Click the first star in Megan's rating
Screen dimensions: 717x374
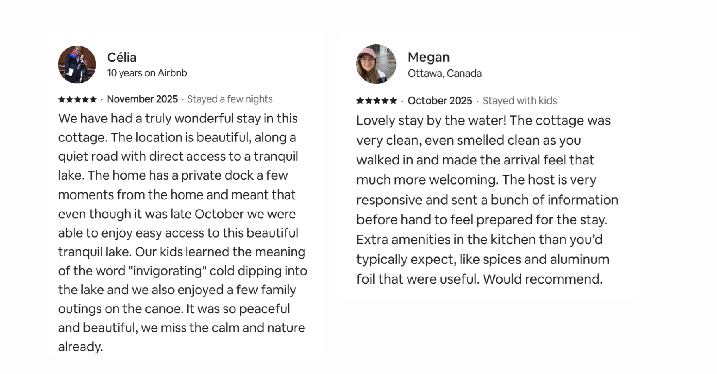360,101
